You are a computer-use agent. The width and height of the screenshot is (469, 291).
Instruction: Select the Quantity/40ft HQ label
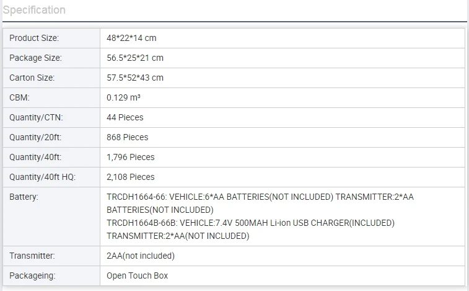(x=42, y=177)
